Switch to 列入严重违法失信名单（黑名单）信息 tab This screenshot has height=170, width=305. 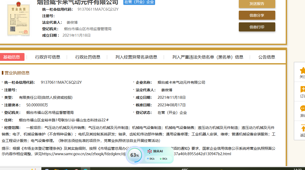point(208,57)
